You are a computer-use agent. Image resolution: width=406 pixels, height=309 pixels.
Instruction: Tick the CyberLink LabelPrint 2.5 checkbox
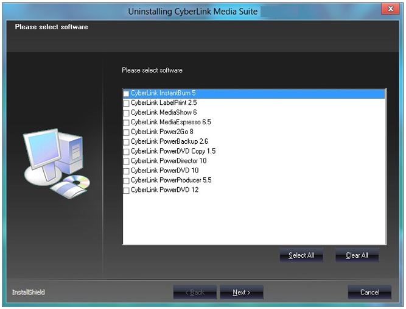coord(126,104)
